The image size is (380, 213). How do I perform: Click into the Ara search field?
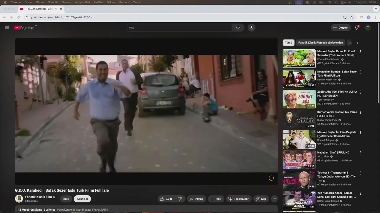click(x=179, y=28)
